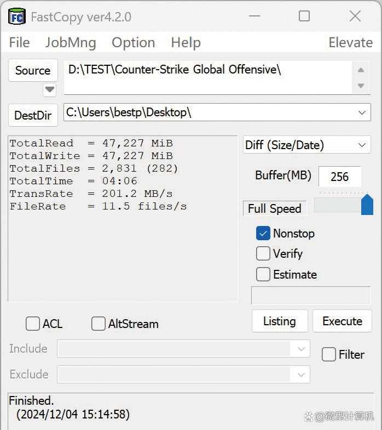Click the Listing button
382x430 pixels.
pos(279,321)
